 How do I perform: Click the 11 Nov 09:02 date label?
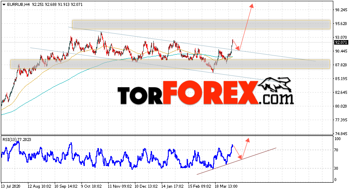[119, 186]
